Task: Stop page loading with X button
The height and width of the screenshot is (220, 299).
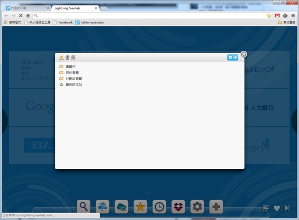Action: tap(21, 15)
